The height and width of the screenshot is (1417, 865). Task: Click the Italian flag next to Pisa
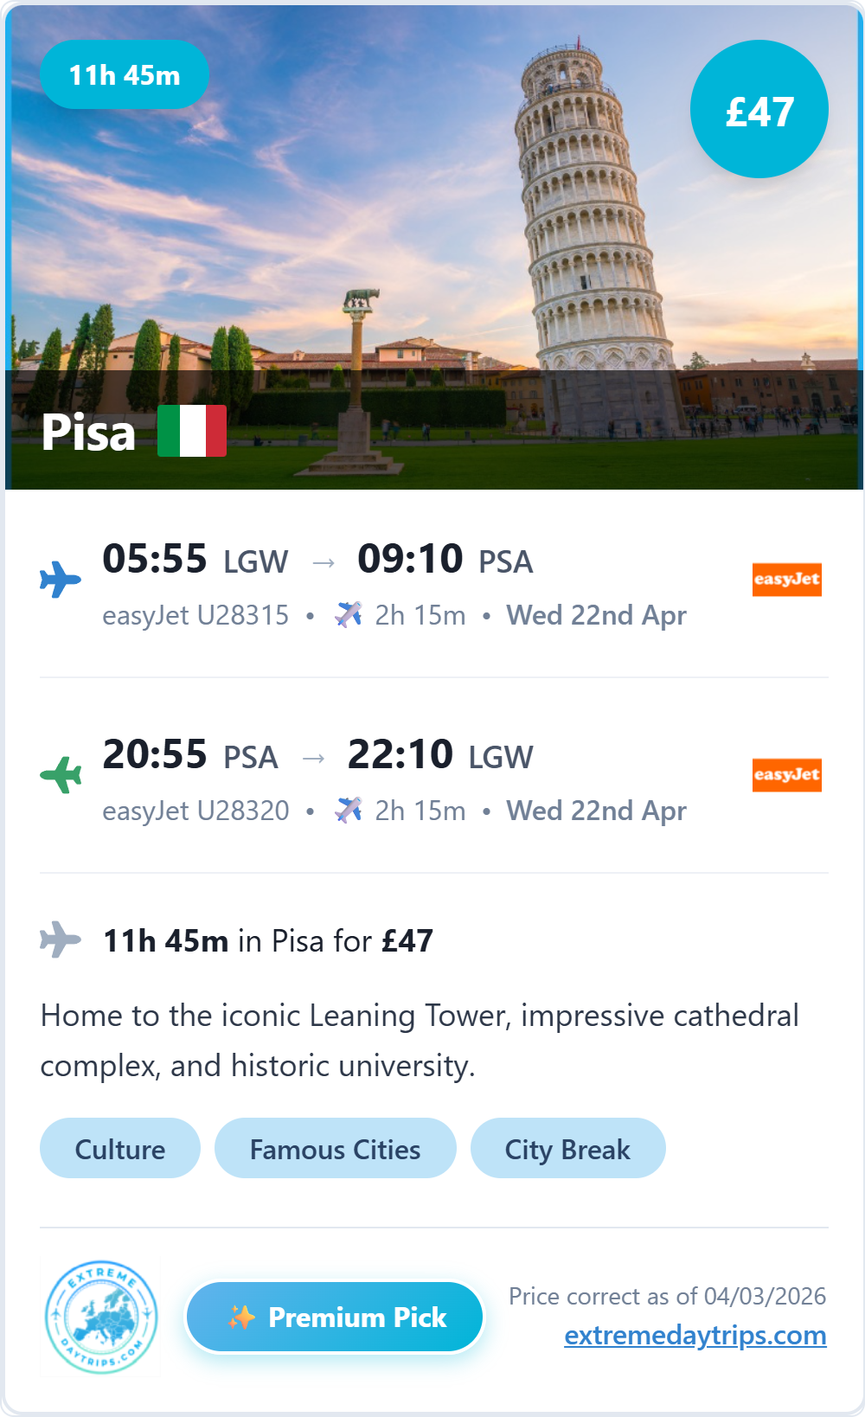192,431
